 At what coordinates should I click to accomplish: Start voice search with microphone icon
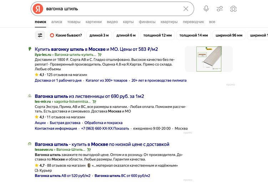point(206,9)
